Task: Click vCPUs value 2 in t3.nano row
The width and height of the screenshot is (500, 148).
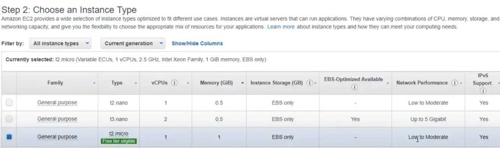Action: pos(166,119)
